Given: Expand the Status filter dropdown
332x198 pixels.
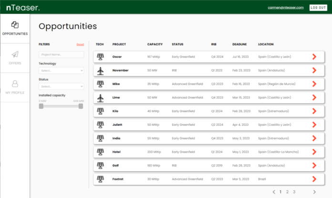Looking at the screenshot, I should 61,86.
